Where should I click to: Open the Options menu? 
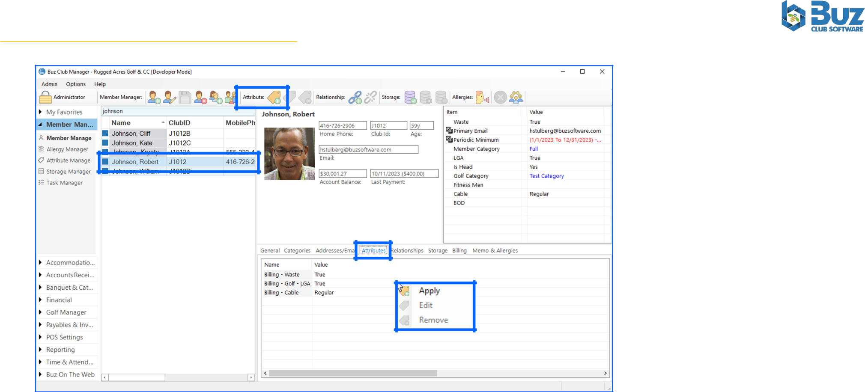click(76, 84)
